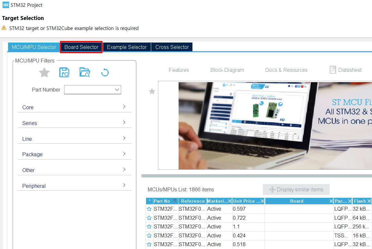Click the 64 kB... flash cell
Screen dimensions: 372x249
pyautogui.click(x=362, y=218)
